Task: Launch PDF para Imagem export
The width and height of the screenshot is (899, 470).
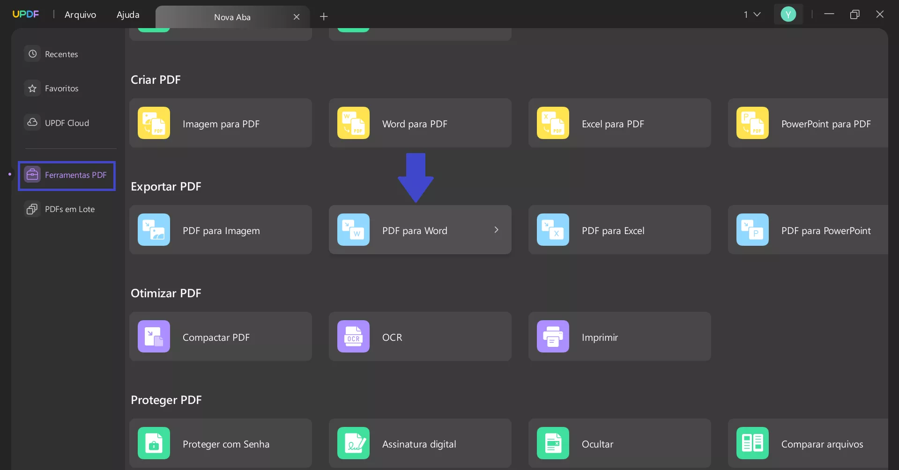Action: (221, 230)
